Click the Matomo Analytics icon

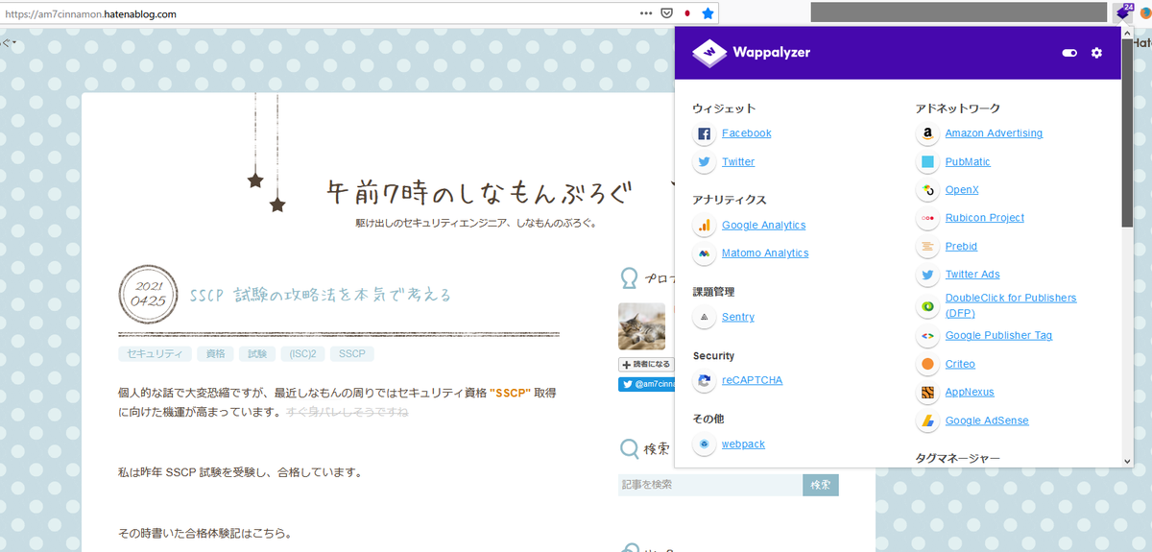coord(704,253)
